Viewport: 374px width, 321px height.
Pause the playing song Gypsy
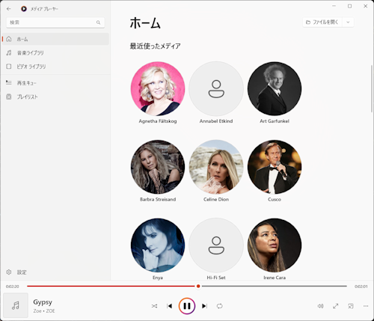coord(187,306)
